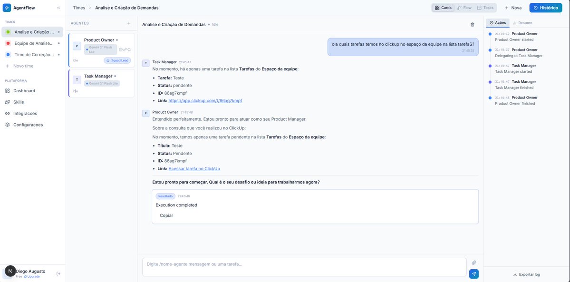Collapse the sidebar with double chevron
The image size is (570, 282).
tap(58, 8)
